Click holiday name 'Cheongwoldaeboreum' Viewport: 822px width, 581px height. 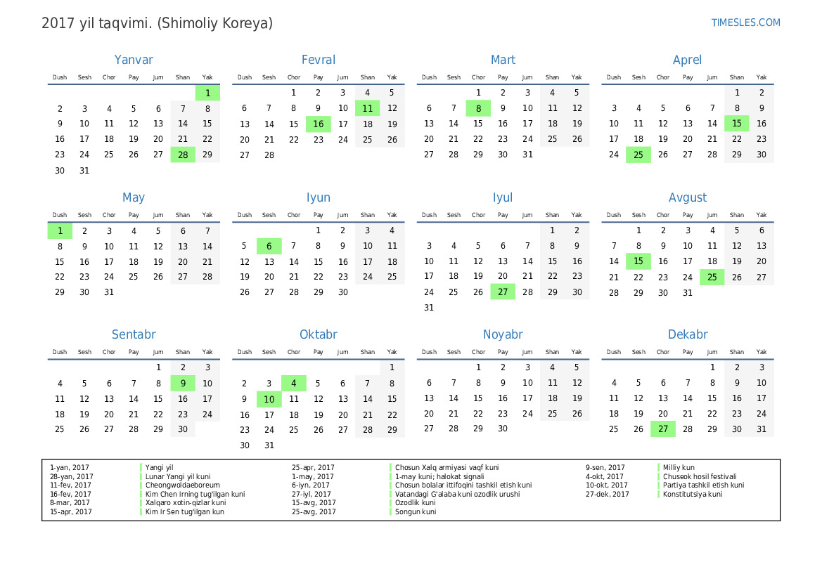[182, 485]
